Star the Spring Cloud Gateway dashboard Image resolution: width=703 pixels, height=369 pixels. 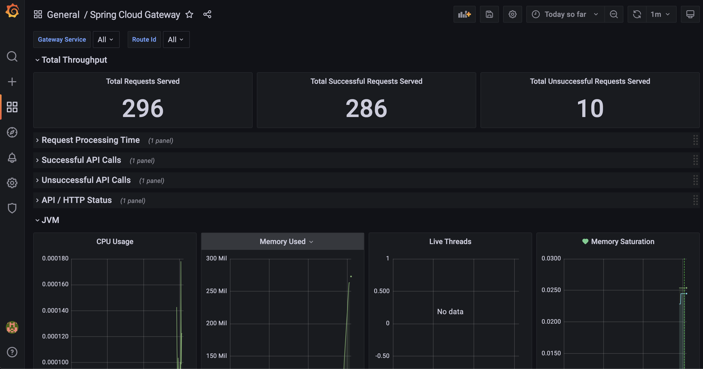(189, 14)
